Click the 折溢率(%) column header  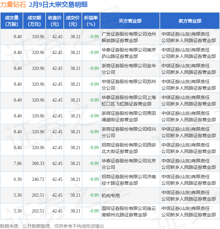pos(91,21)
